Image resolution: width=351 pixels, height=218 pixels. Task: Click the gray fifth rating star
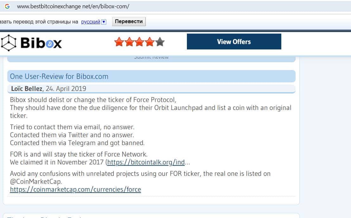pyautogui.click(x=160, y=42)
